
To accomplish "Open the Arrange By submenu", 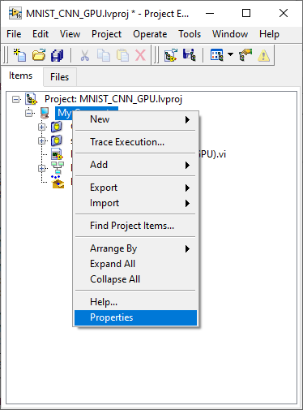I will tap(135, 248).
